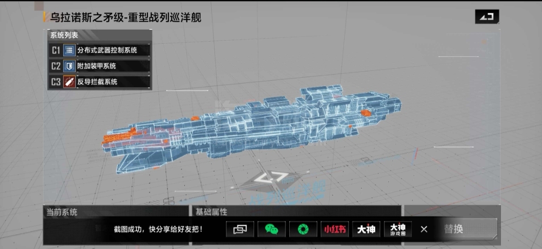Screen dimensions: 542x249
Task: Open the 大神游戏圈 share option
Action: click(398, 229)
